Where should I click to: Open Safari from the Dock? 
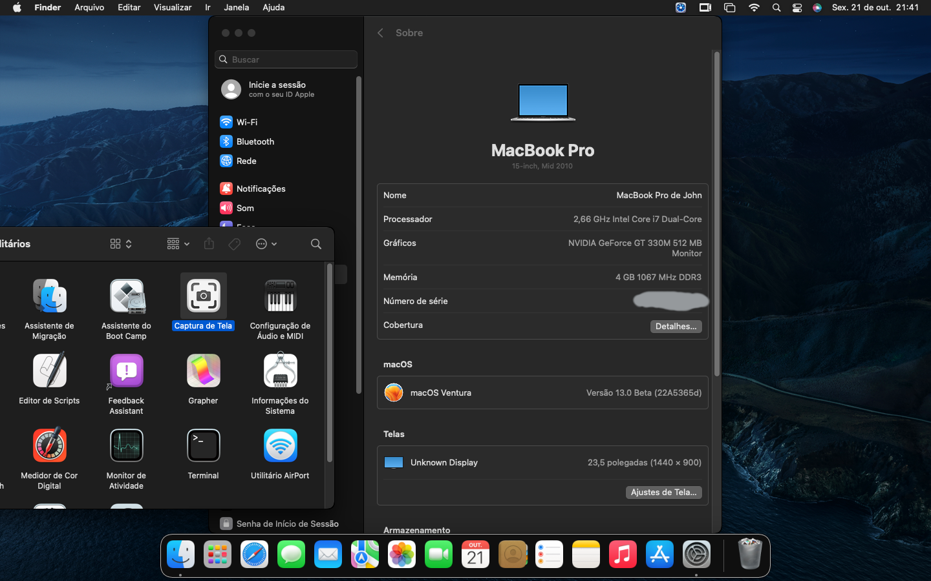(x=254, y=555)
